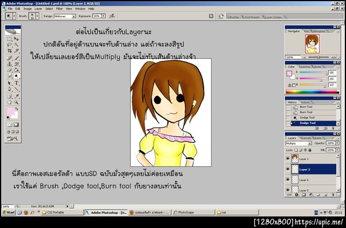Viewport: 346px width, 228px height.
Task: Open the Multiply blend mode dropdown
Action: click(x=310, y=143)
